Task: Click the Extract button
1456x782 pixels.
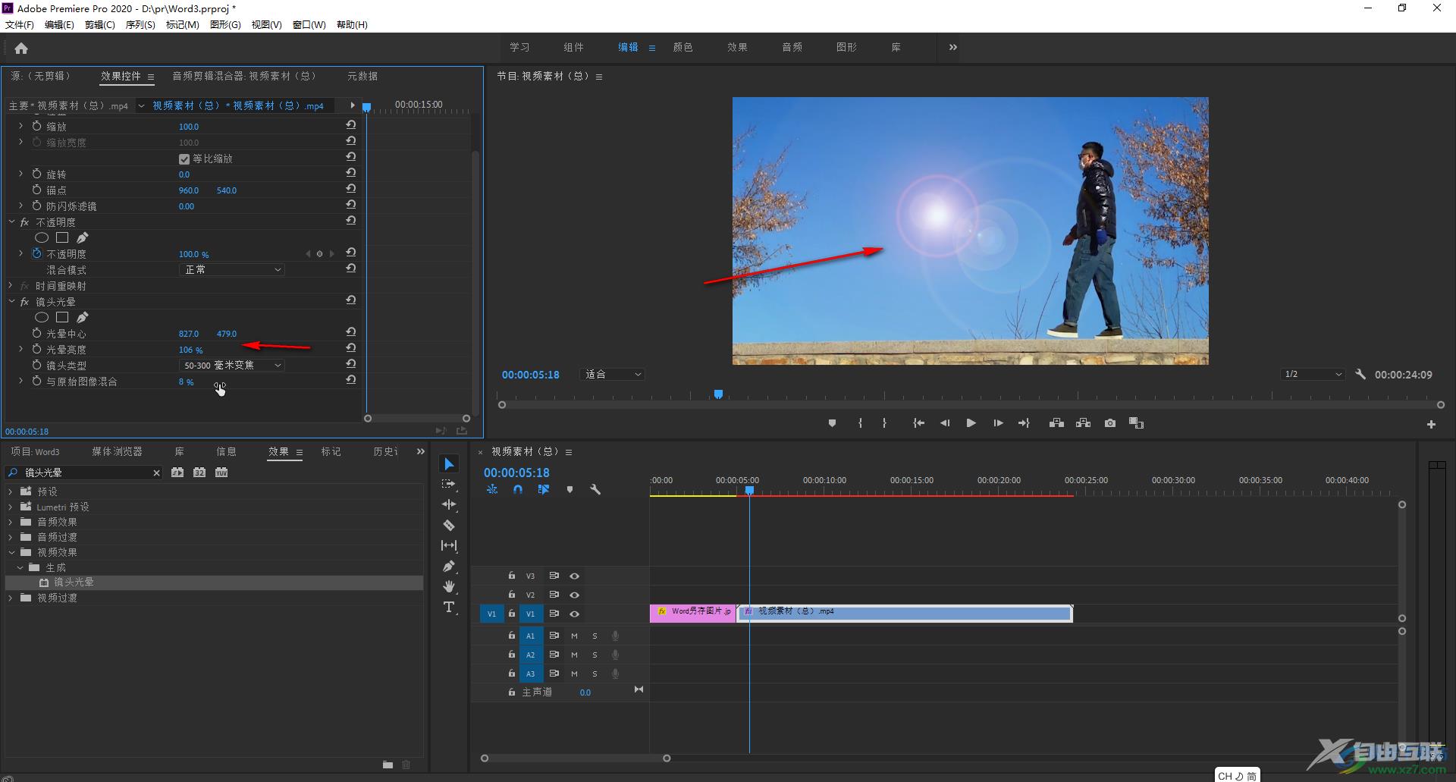Action: (1083, 423)
